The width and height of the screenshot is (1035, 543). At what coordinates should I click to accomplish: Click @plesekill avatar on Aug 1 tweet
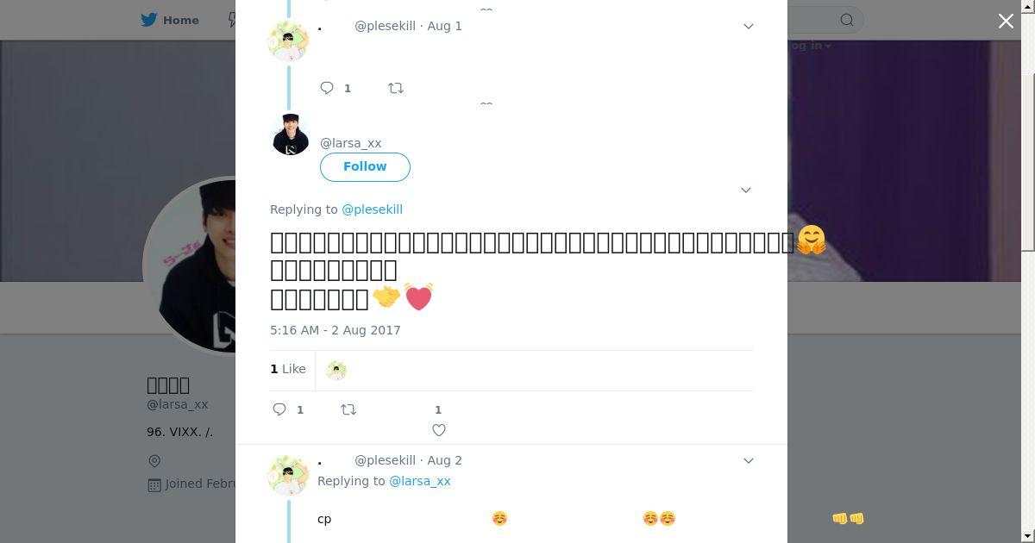tap(288, 41)
